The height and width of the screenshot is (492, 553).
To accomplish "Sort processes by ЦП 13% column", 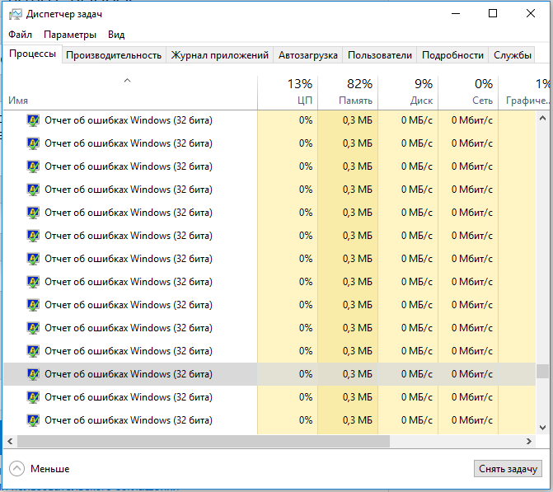I will coord(288,93).
